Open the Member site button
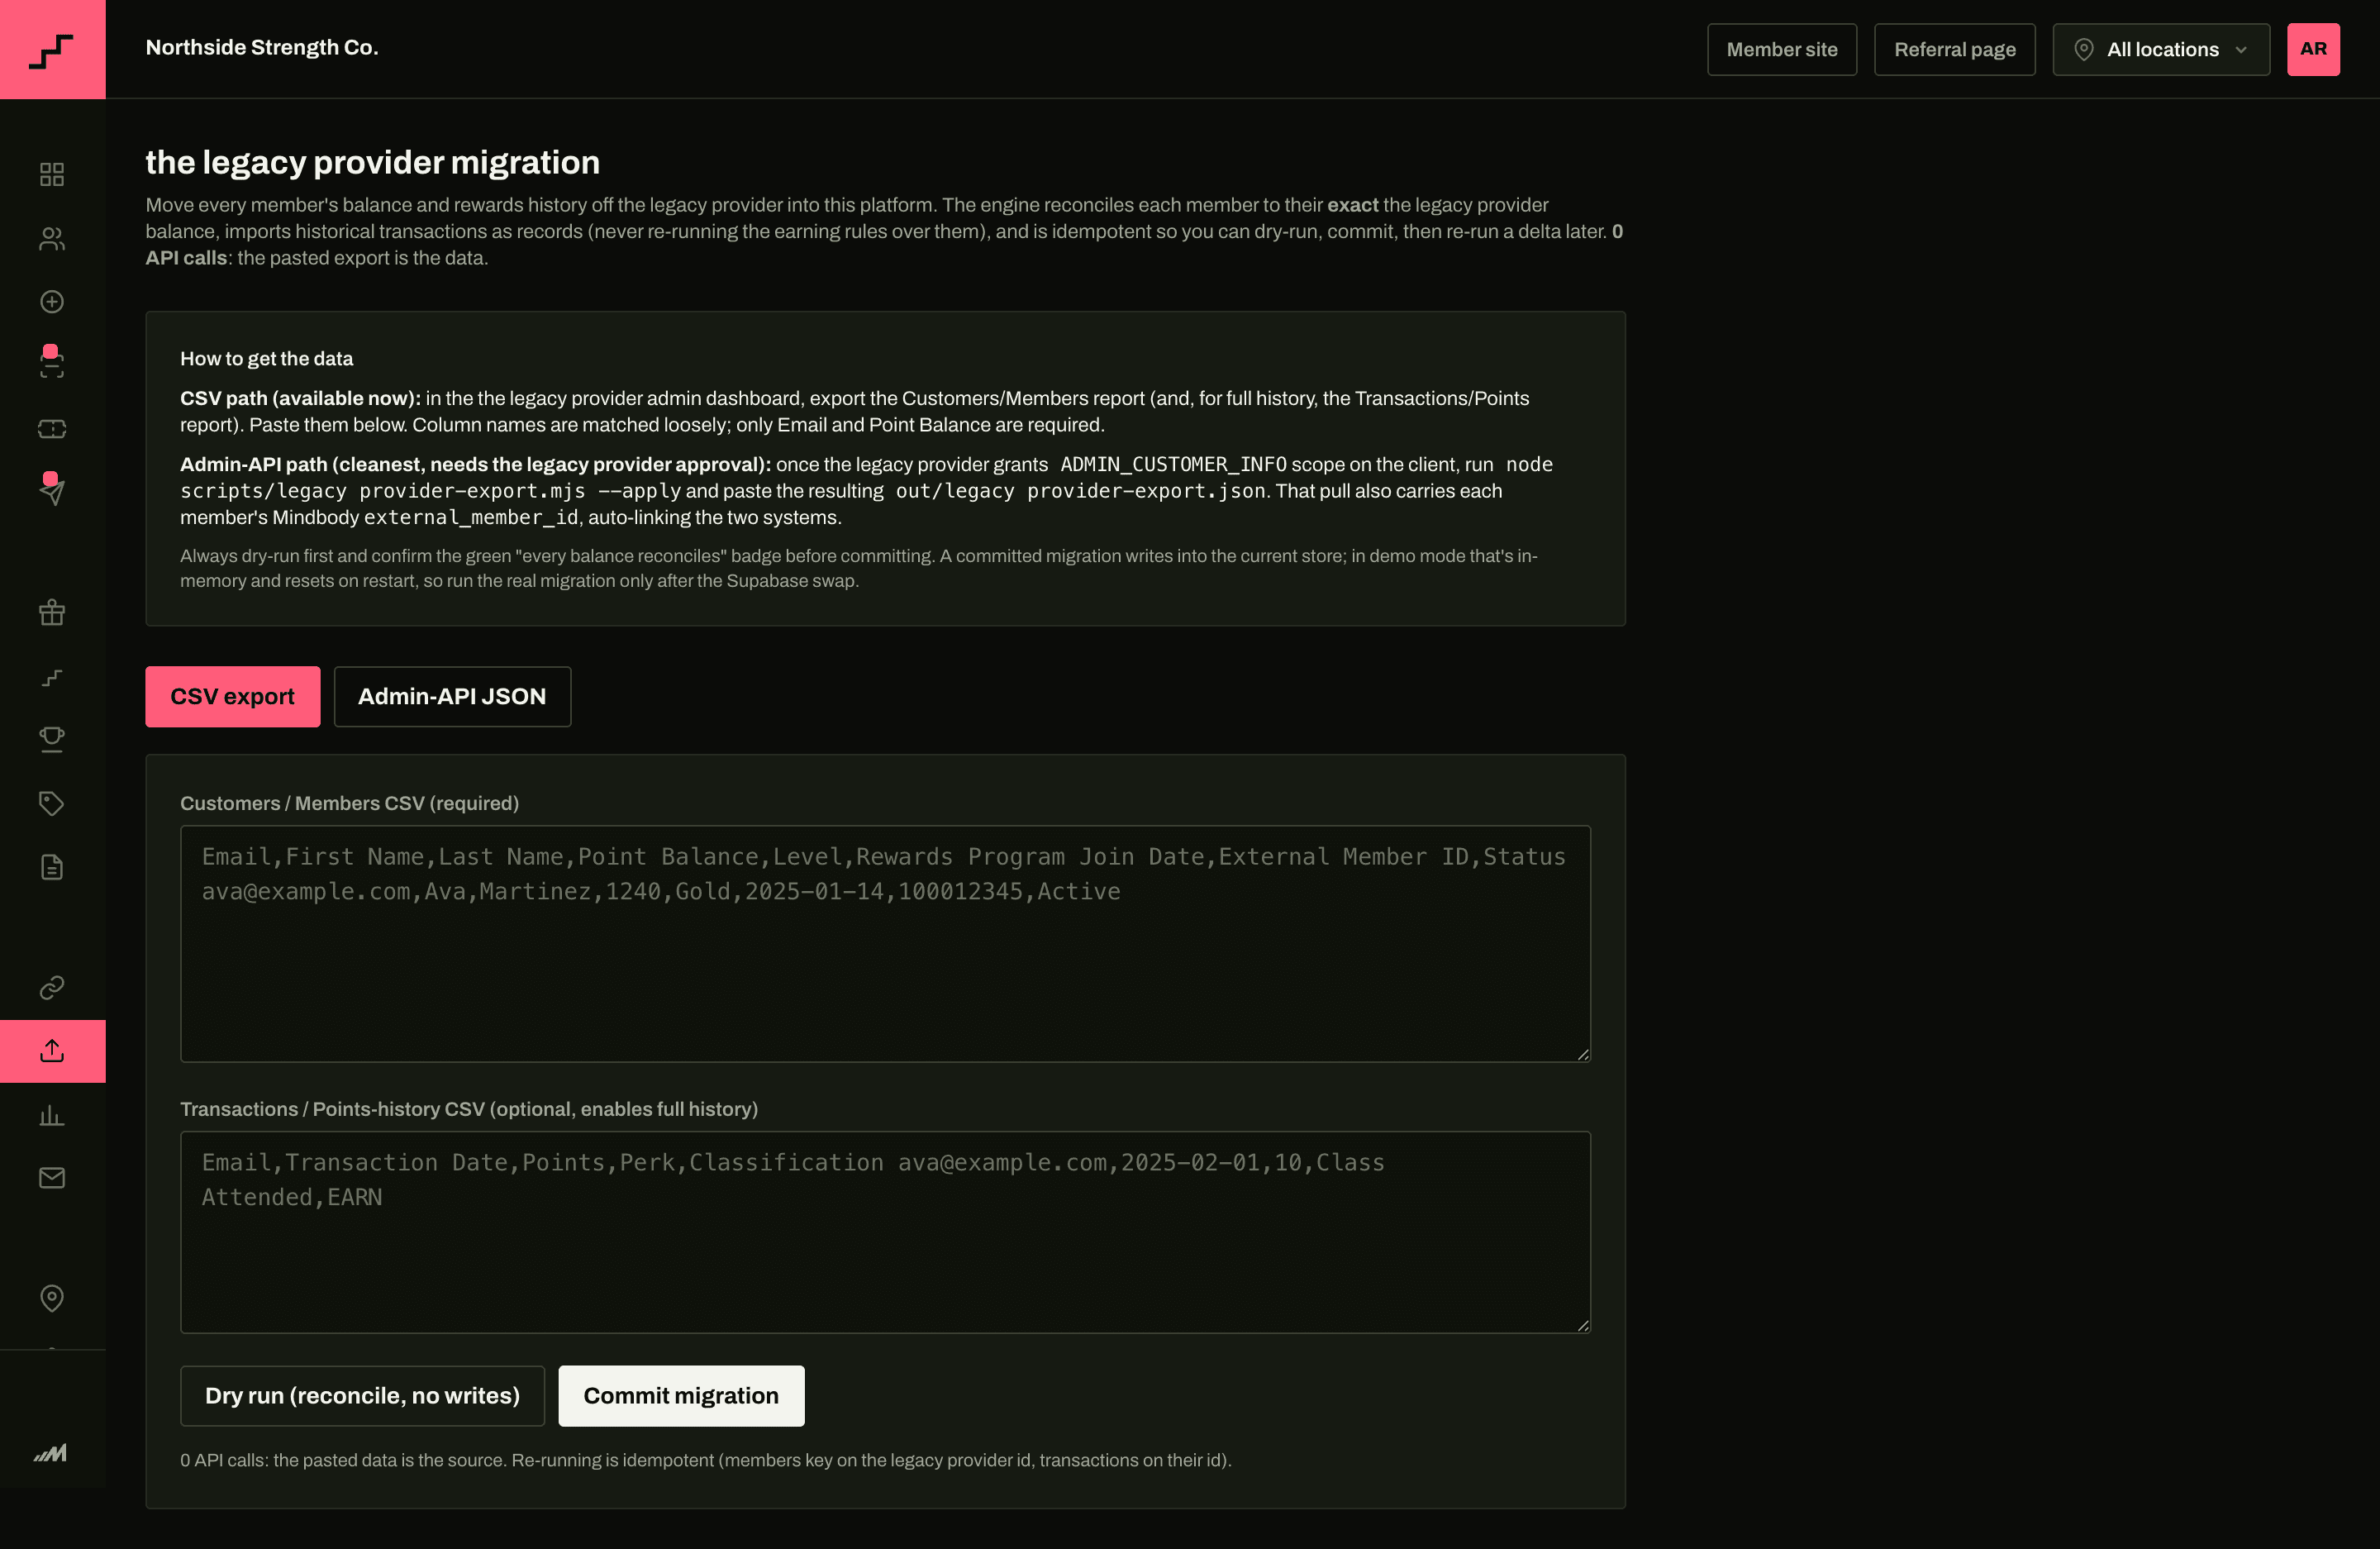Viewport: 2380px width, 1549px height. coord(1781,49)
